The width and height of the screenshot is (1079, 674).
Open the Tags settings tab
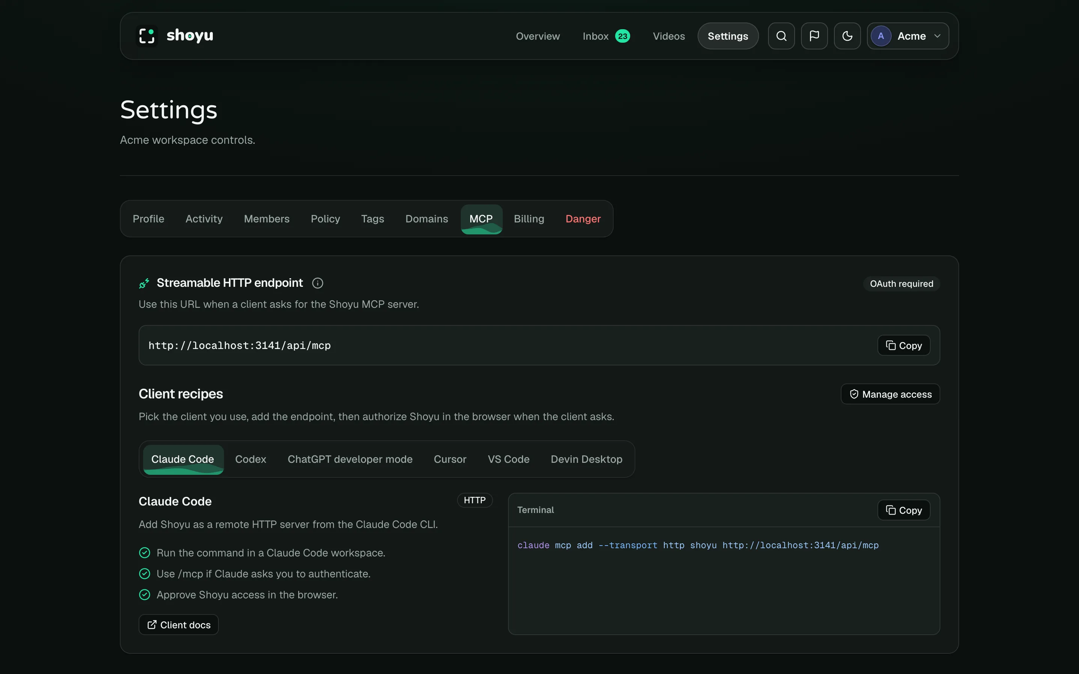(372, 219)
